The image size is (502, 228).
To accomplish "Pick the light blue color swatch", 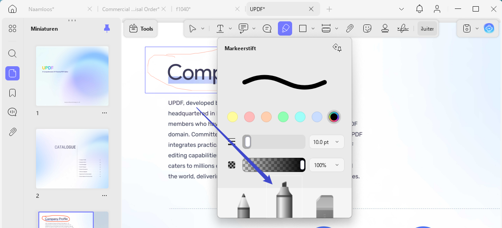I will click(x=317, y=117).
